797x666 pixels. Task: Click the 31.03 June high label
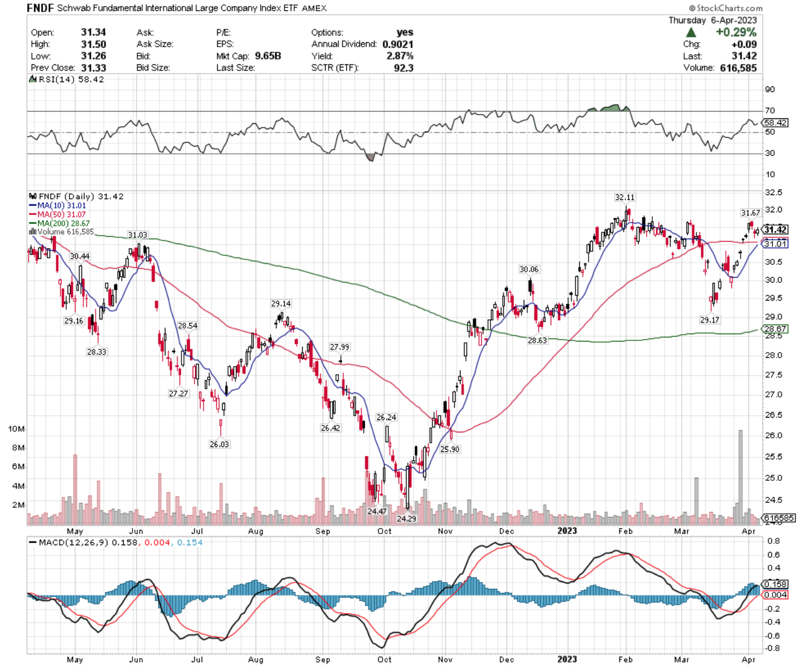coord(137,235)
